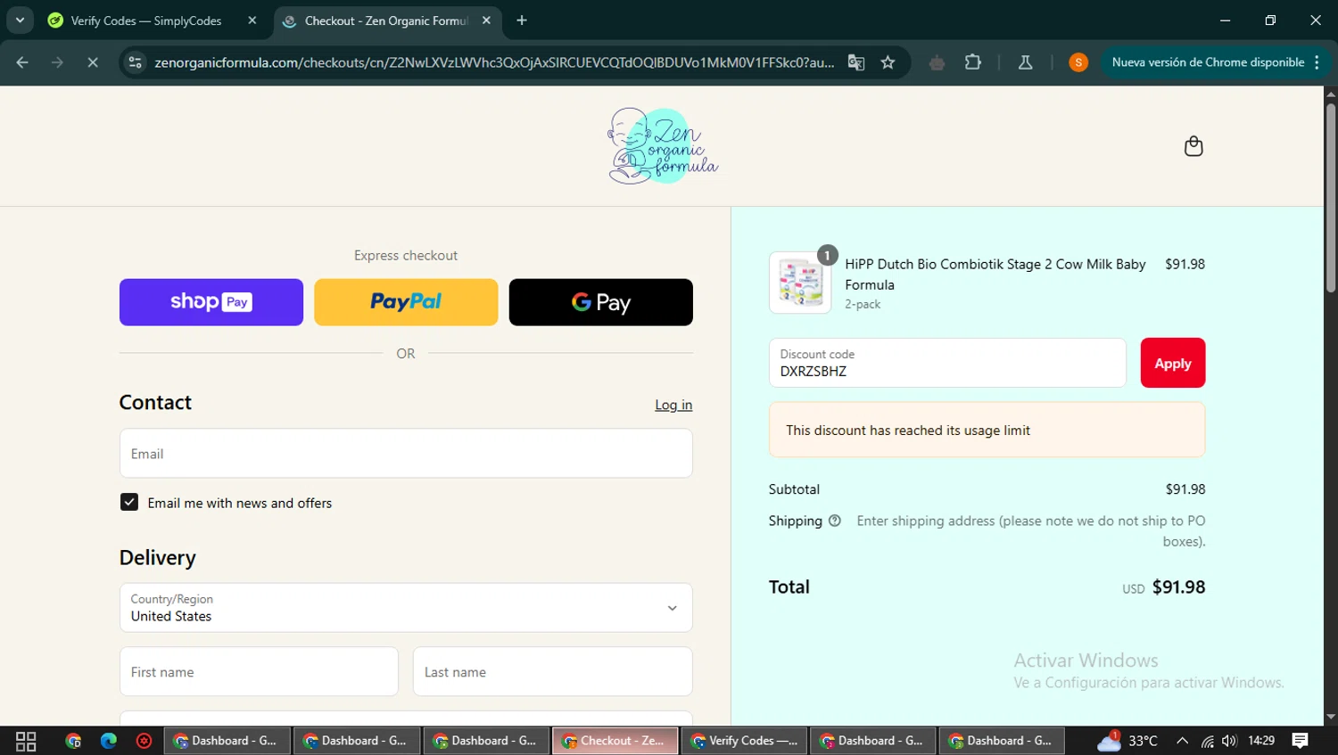Close the Verify Codes SimplyCodes tab
The image size is (1338, 755).
252,21
